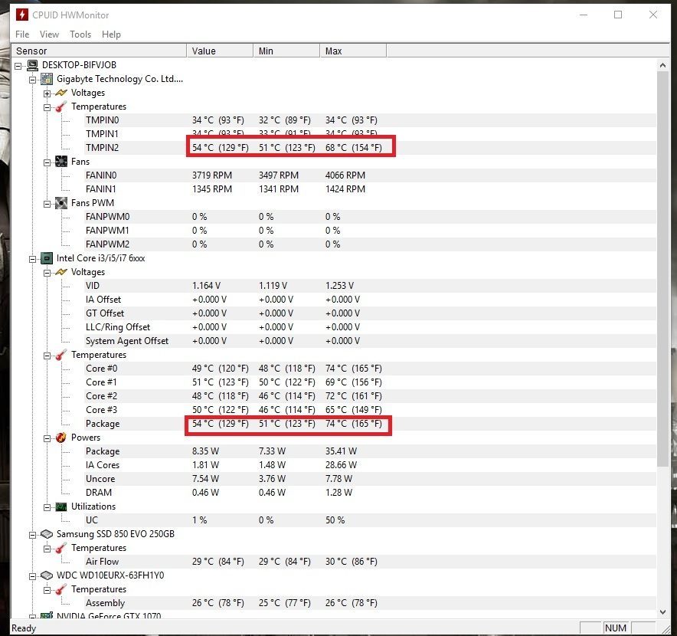Click the Max column header
Screen dimensions: 677x636
point(353,51)
